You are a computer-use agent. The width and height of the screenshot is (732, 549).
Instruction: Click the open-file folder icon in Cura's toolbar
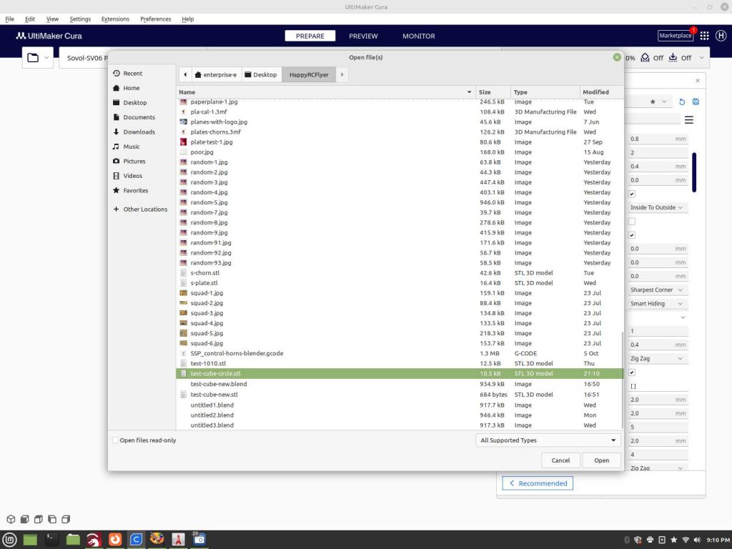point(33,58)
